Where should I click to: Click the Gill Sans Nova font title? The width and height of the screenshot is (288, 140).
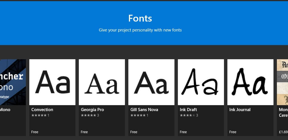click(x=144, y=110)
